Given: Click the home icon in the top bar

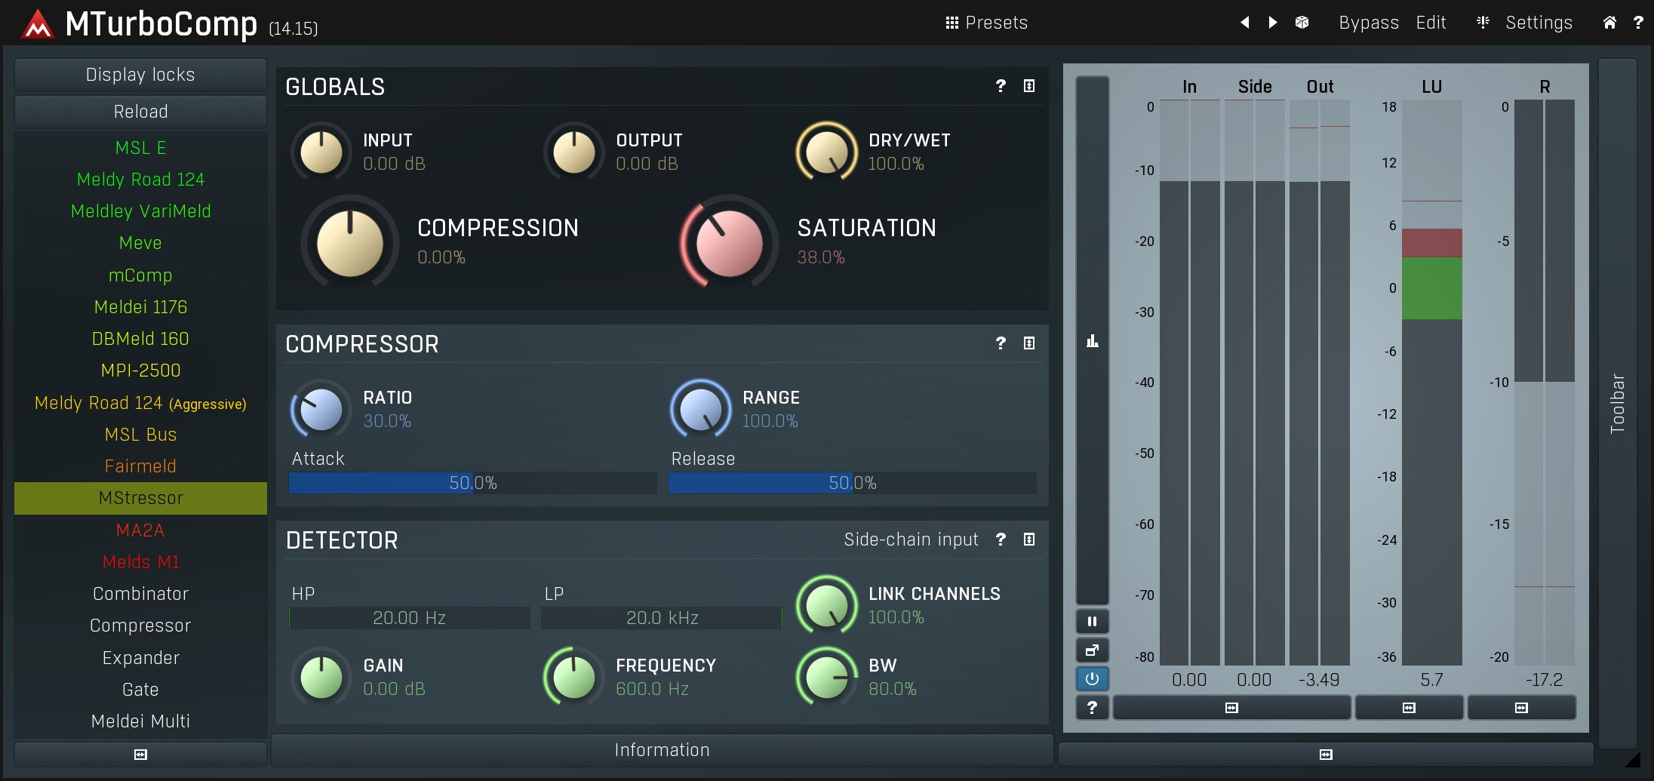Looking at the screenshot, I should [1609, 23].
